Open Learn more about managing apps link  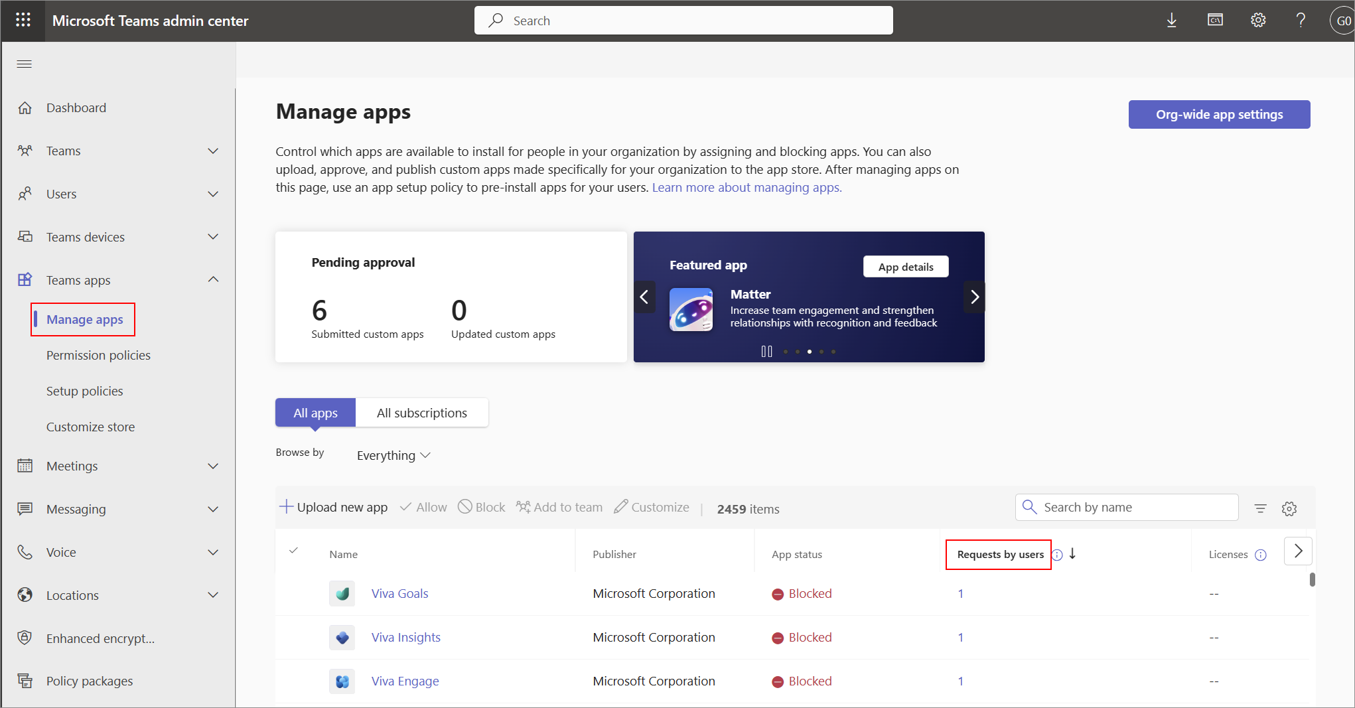click(747, 187)
